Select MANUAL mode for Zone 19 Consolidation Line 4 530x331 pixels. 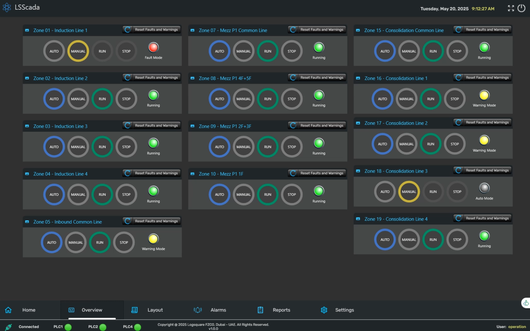click(409, 240)
